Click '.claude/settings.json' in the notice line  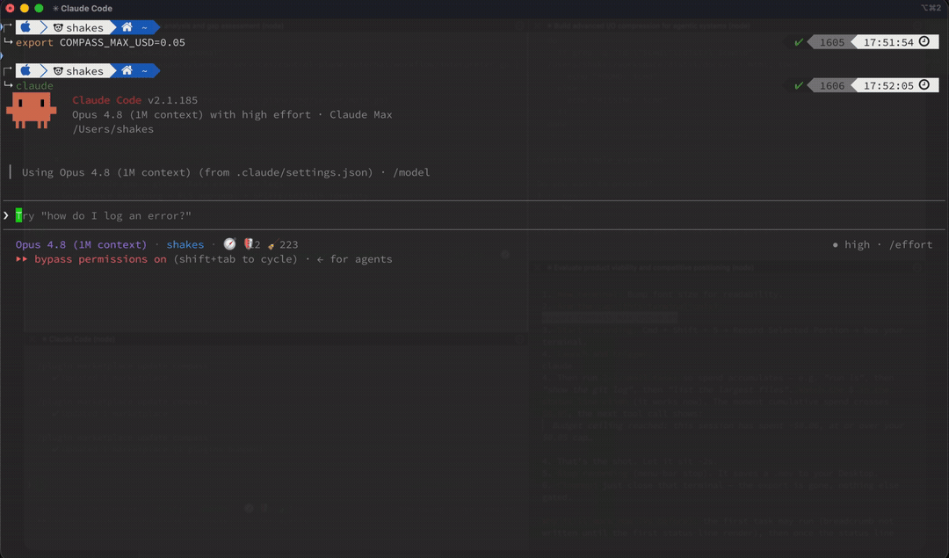coord(304,172)
